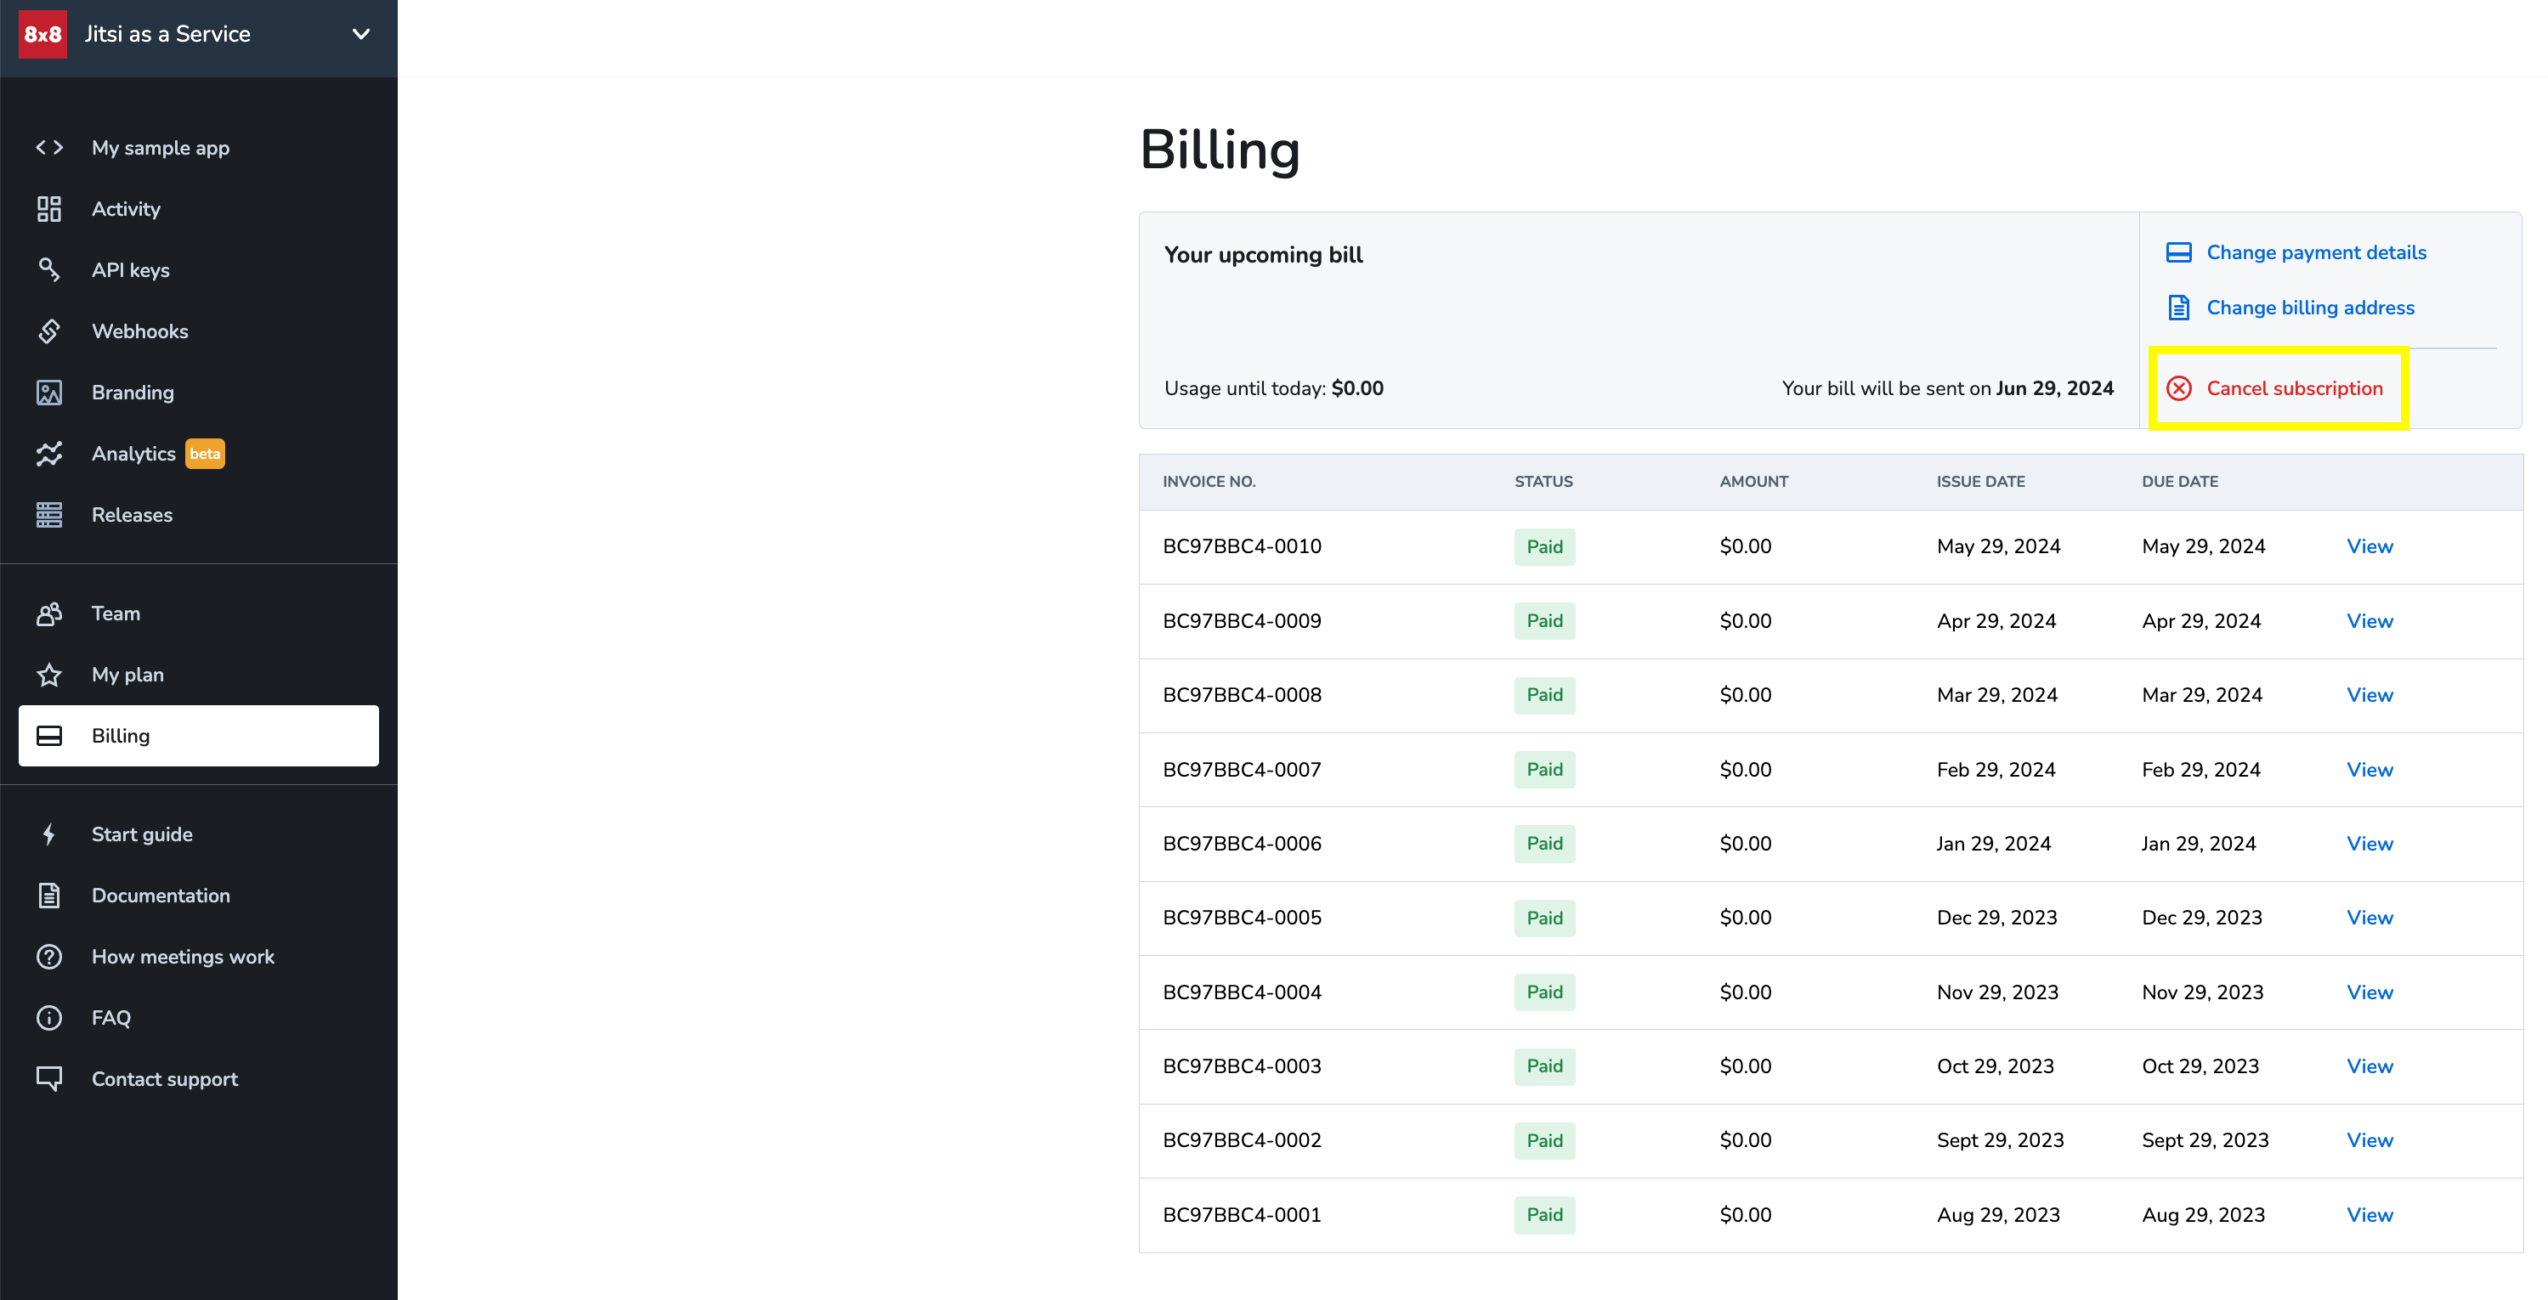Click the My plan star icon
This screenshot has width=2548, height=1300.
point(48,675)
